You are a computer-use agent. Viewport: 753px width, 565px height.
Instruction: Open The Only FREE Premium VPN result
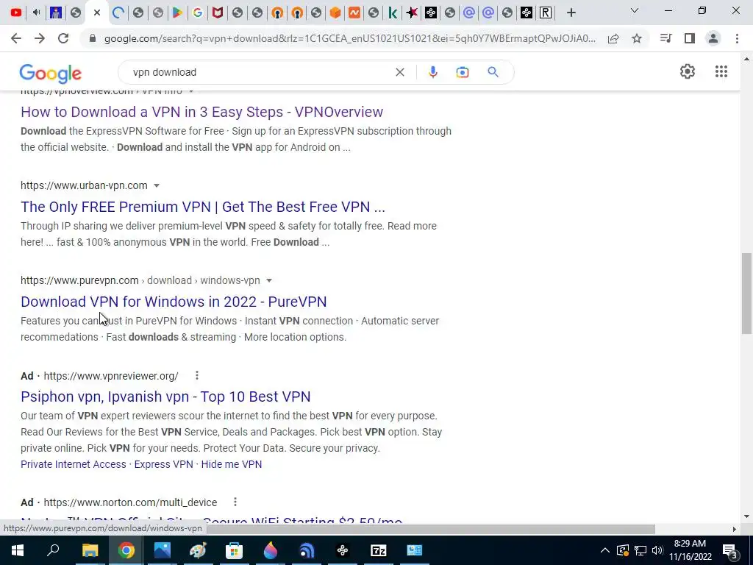tap(203, 207)
